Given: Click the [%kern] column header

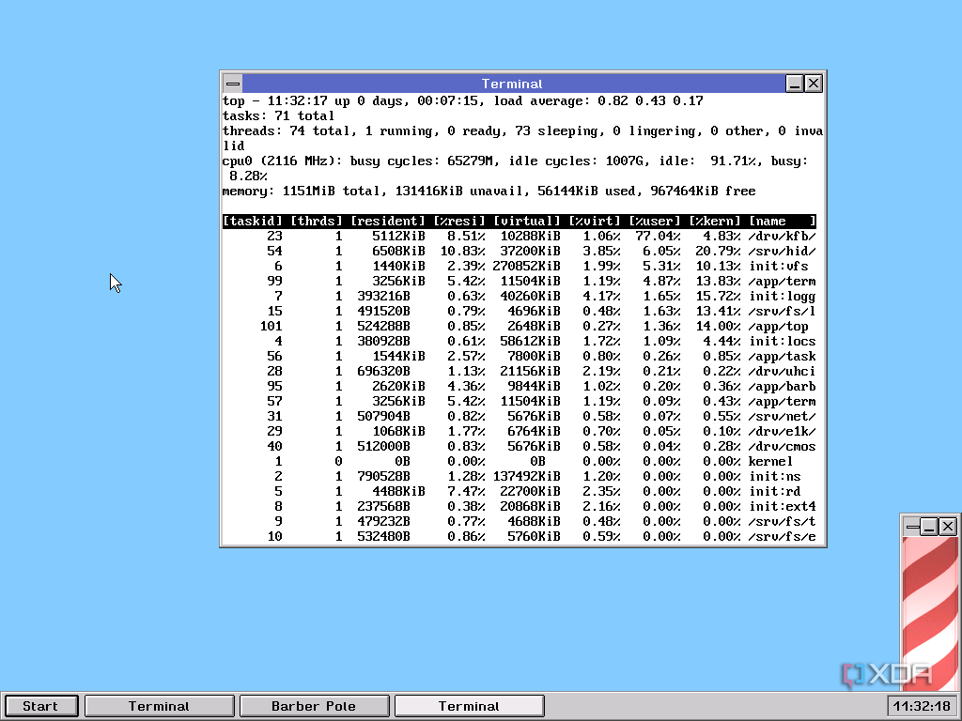Looking at the screenshot, I should click(x=715, y=221).
